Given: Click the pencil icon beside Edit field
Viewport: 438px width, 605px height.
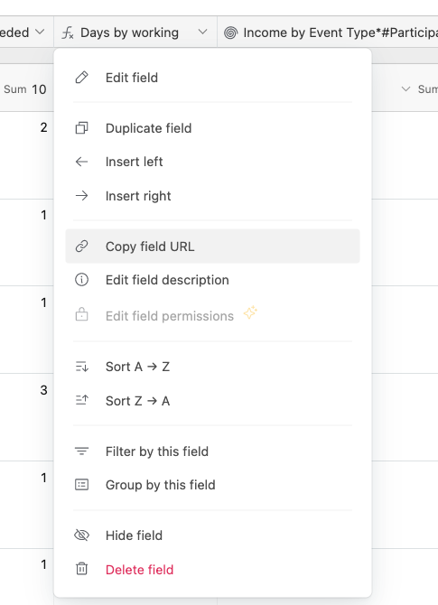Looking at the screenshot, I should click(x=81, y=78).
